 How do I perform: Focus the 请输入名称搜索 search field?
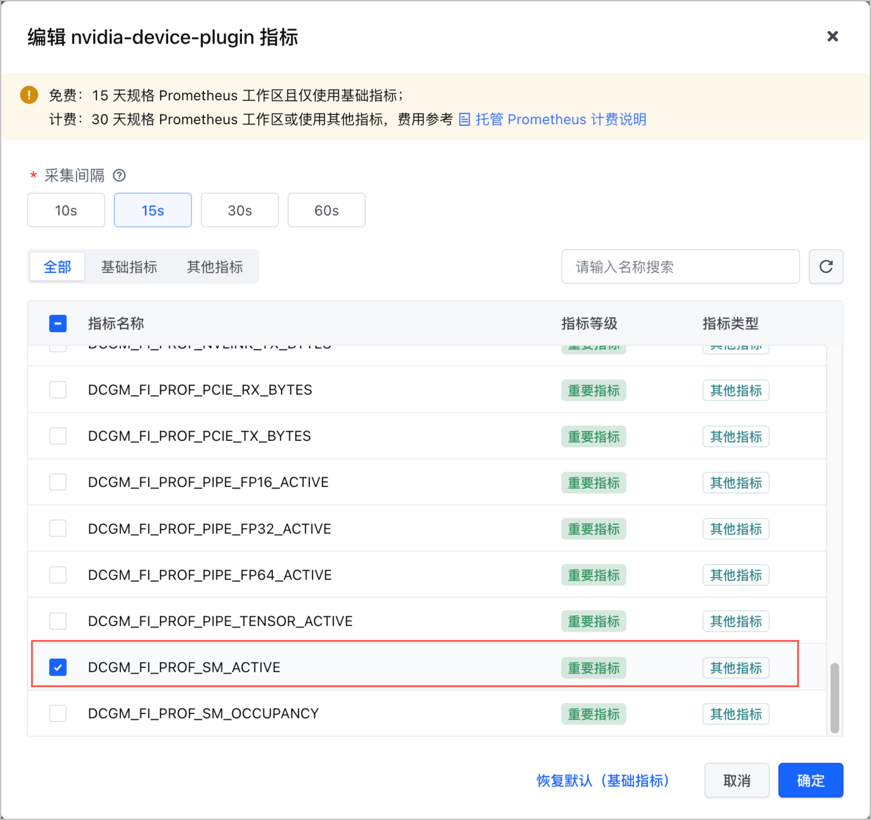click(680, 267)
